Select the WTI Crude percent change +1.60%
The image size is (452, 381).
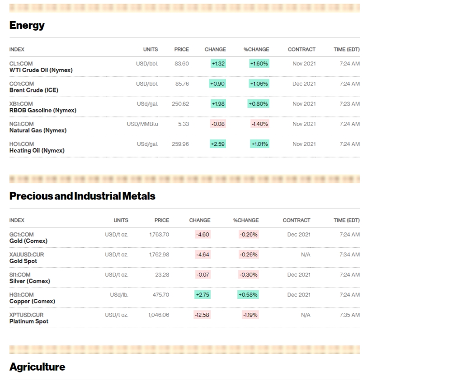pyautogui.click(x=259, y=64)
